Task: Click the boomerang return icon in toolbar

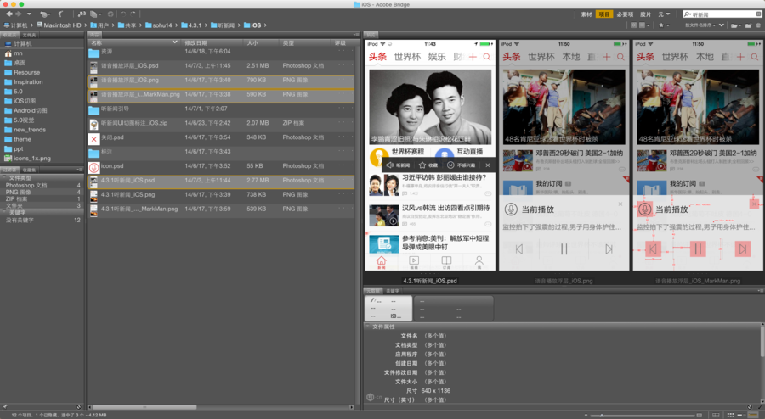Action: coord(60,14)
